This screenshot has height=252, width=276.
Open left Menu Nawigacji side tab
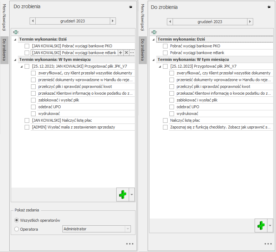4,17
